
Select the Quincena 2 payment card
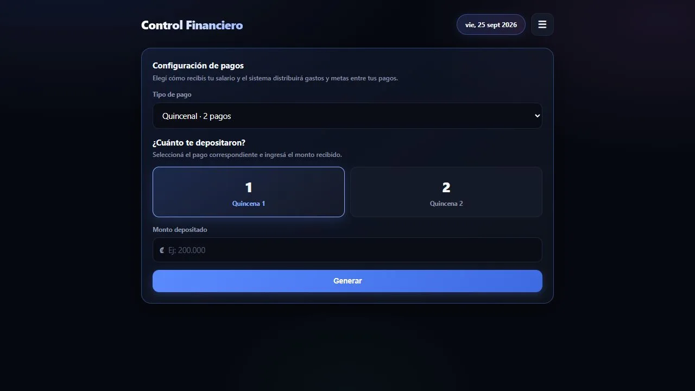point(446,192)
